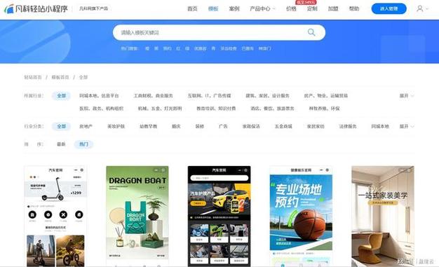Choose the 幼教早教 category
439x267 pixels.
149,126
